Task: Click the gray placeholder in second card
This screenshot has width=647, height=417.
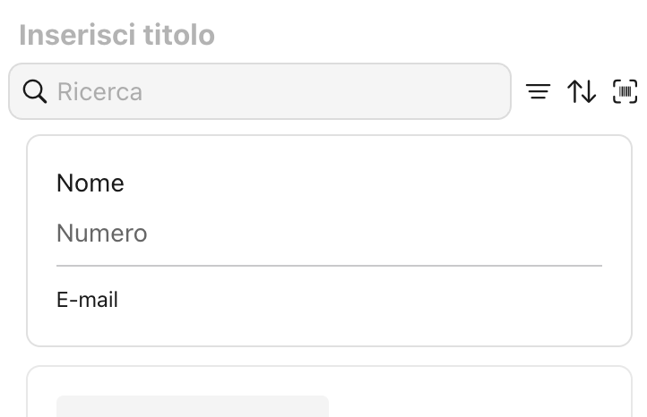Action: point(193,406)
